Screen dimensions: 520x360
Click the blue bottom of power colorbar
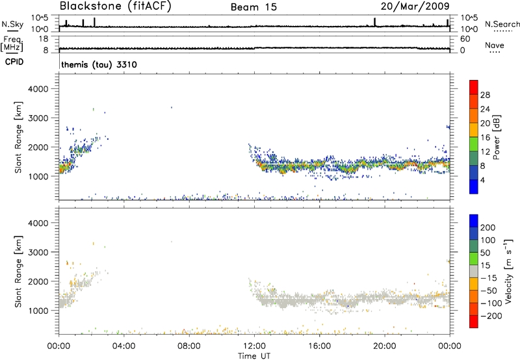474,187
